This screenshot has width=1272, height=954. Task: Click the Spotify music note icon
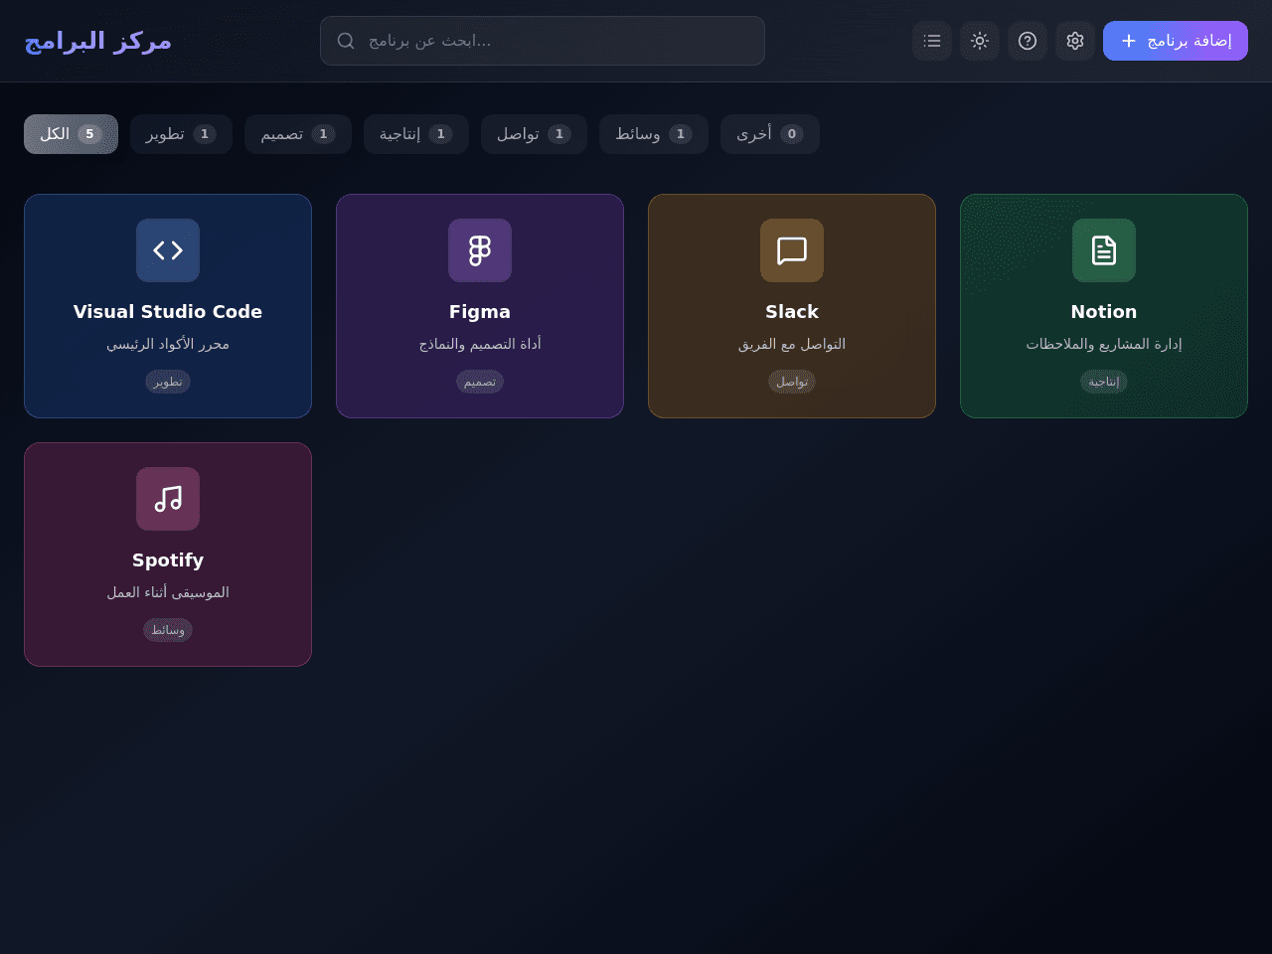(168, 499)
